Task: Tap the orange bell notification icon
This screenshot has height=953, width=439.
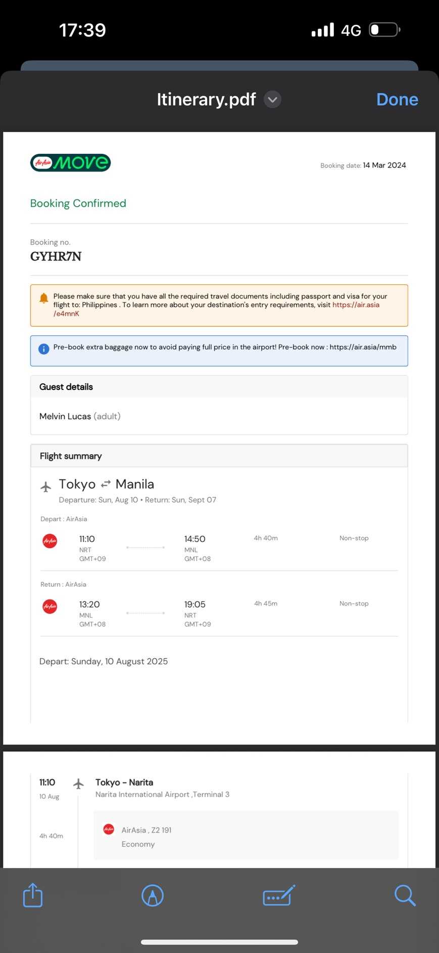Action: (44, 298)
